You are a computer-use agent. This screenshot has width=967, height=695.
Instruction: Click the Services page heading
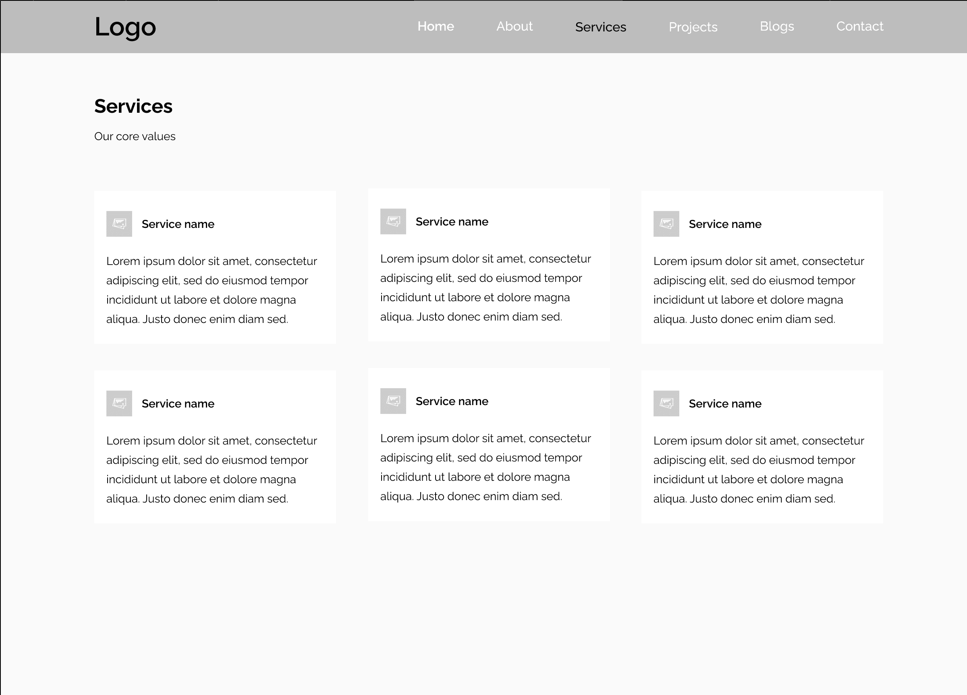(133, 106)
